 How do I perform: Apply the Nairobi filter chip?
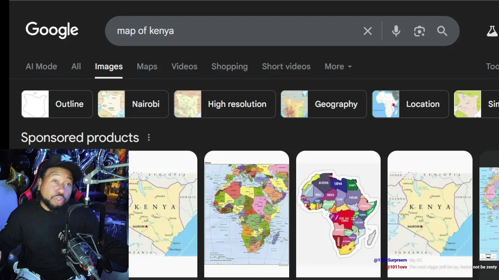point(133,104)
